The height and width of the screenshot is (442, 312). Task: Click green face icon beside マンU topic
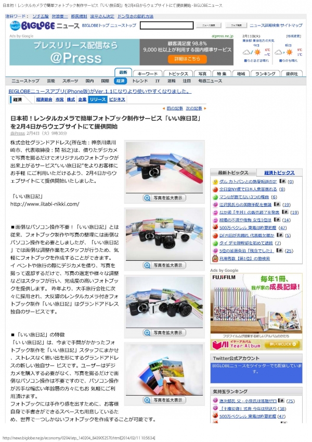pos(215,197)
